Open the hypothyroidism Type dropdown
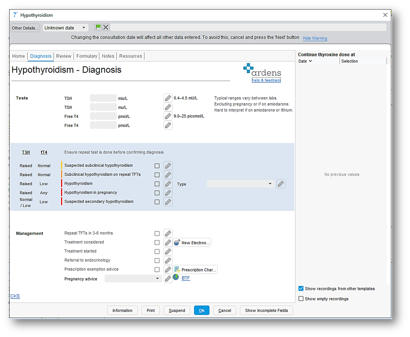The image size is (410, 337). coord(240,184)
